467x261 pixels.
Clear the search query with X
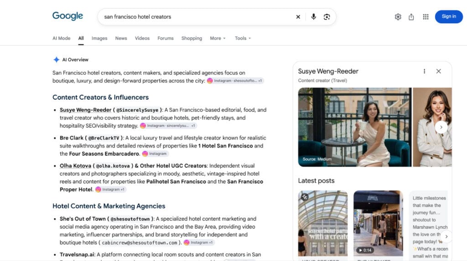click(x=298, y=17)
